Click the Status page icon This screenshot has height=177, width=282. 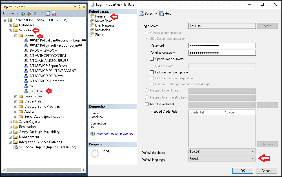[x=92, y=34]
